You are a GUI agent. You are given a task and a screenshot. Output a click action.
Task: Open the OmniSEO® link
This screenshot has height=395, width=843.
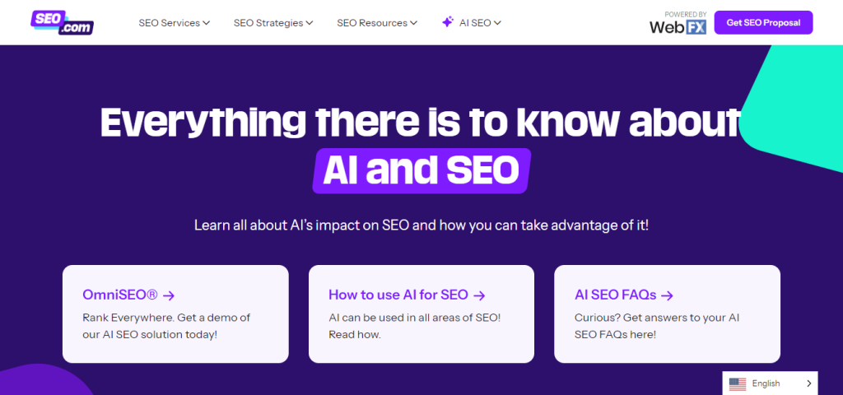click(121, 295)
